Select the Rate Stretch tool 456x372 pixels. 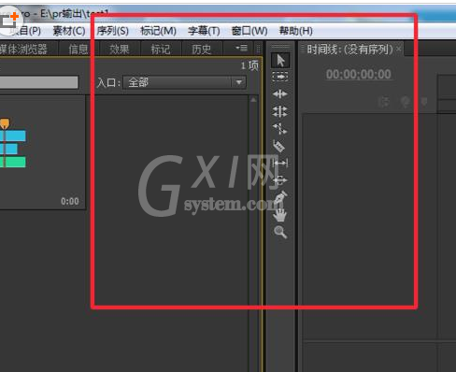coord(279,128)
